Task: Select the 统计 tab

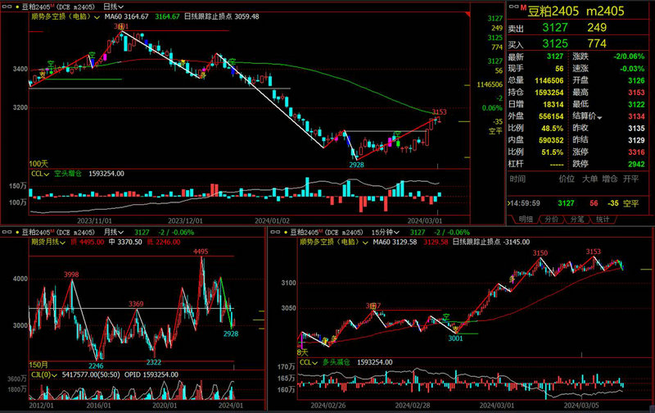Action: coord(603,220)
